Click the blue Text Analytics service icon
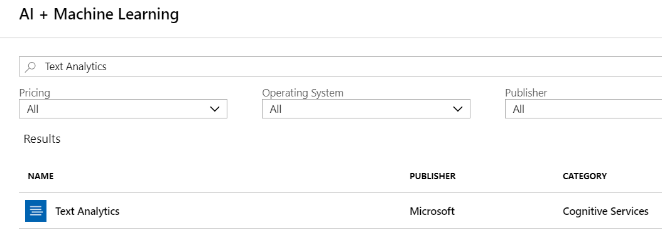This screenshot has width=662, height=250. coord(36,211)
